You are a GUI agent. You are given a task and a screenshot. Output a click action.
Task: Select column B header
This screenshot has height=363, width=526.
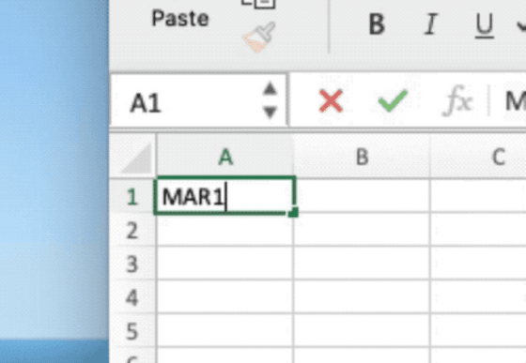[362, 157]
